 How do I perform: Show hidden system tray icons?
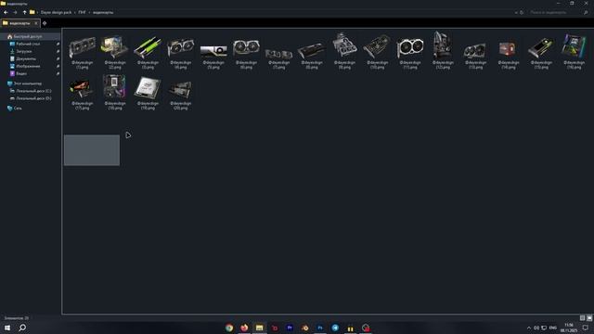[x=529, y=328]
